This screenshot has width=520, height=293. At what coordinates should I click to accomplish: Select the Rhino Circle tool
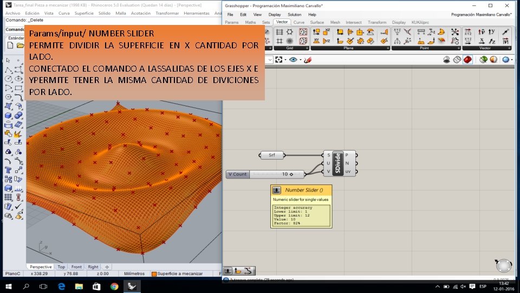[x=8, y=79]
